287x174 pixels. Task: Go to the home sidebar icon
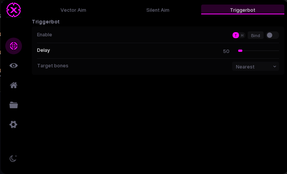(x=14, y=85)
